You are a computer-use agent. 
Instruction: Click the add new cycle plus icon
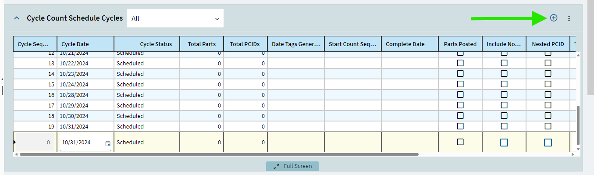pos(554,18)
